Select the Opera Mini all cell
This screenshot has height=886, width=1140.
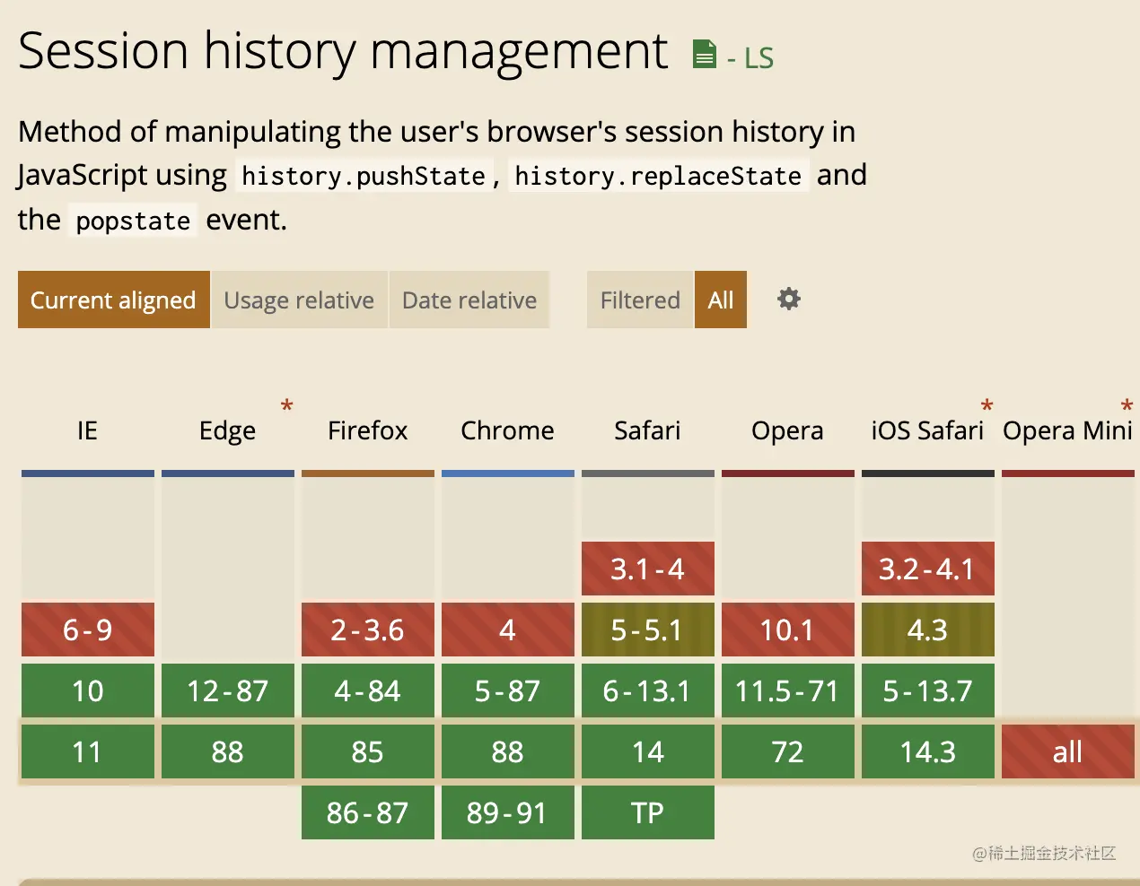click(x=1068, y=751)
